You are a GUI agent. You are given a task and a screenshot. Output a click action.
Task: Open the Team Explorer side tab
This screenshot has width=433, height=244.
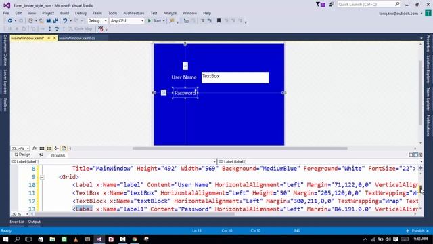[x=428, y=99]
